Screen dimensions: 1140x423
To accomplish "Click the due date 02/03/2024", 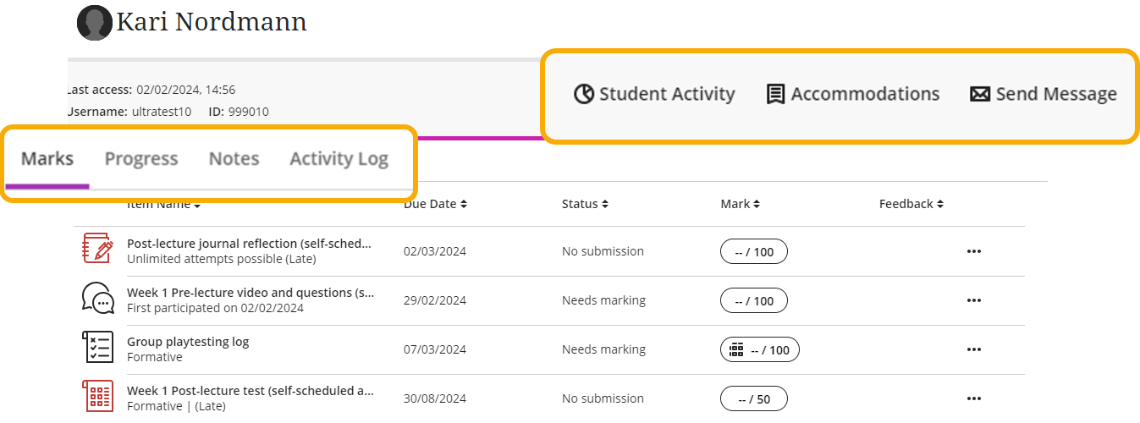I will pyautogui.click(x=435, y=251).
